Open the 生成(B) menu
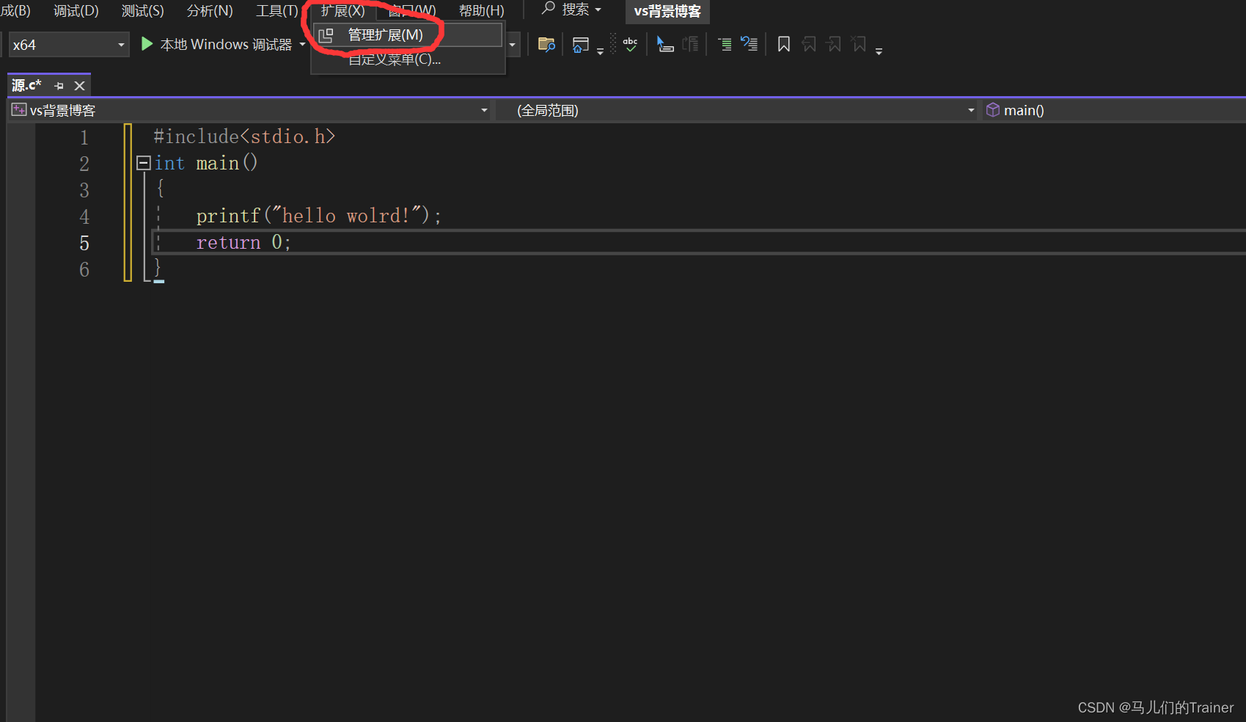 15,11
